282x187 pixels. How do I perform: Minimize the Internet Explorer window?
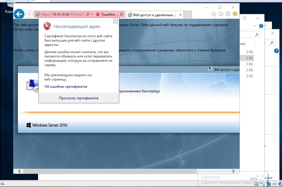(x=207, y=7)
